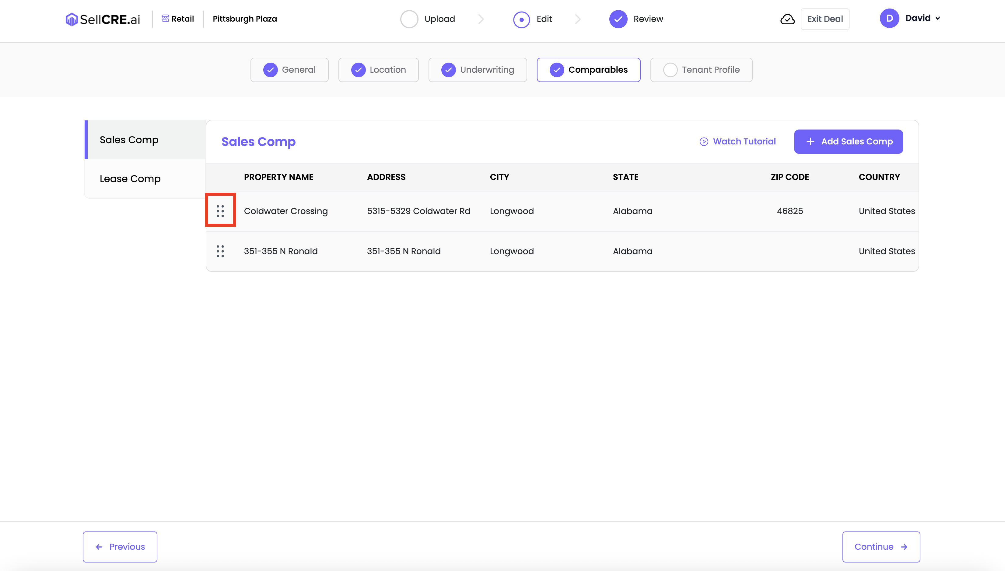
Task: Click the Review step checkmark circle
Action: pos(618,19)
